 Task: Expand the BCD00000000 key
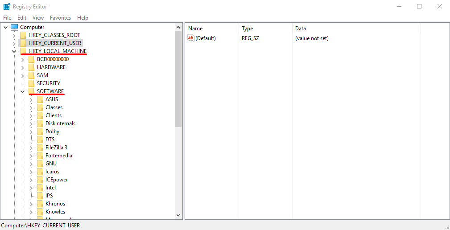click(22, 59)
